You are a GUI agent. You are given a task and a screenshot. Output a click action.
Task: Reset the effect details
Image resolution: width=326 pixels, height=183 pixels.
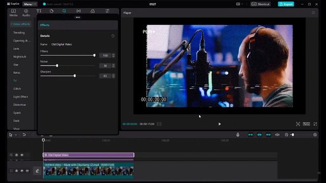(x=113, y=36)
